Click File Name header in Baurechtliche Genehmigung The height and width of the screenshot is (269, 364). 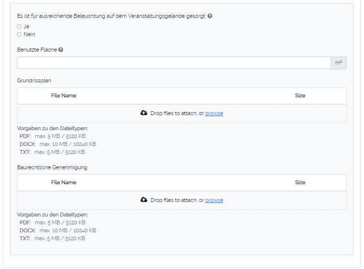click(64, 182)
